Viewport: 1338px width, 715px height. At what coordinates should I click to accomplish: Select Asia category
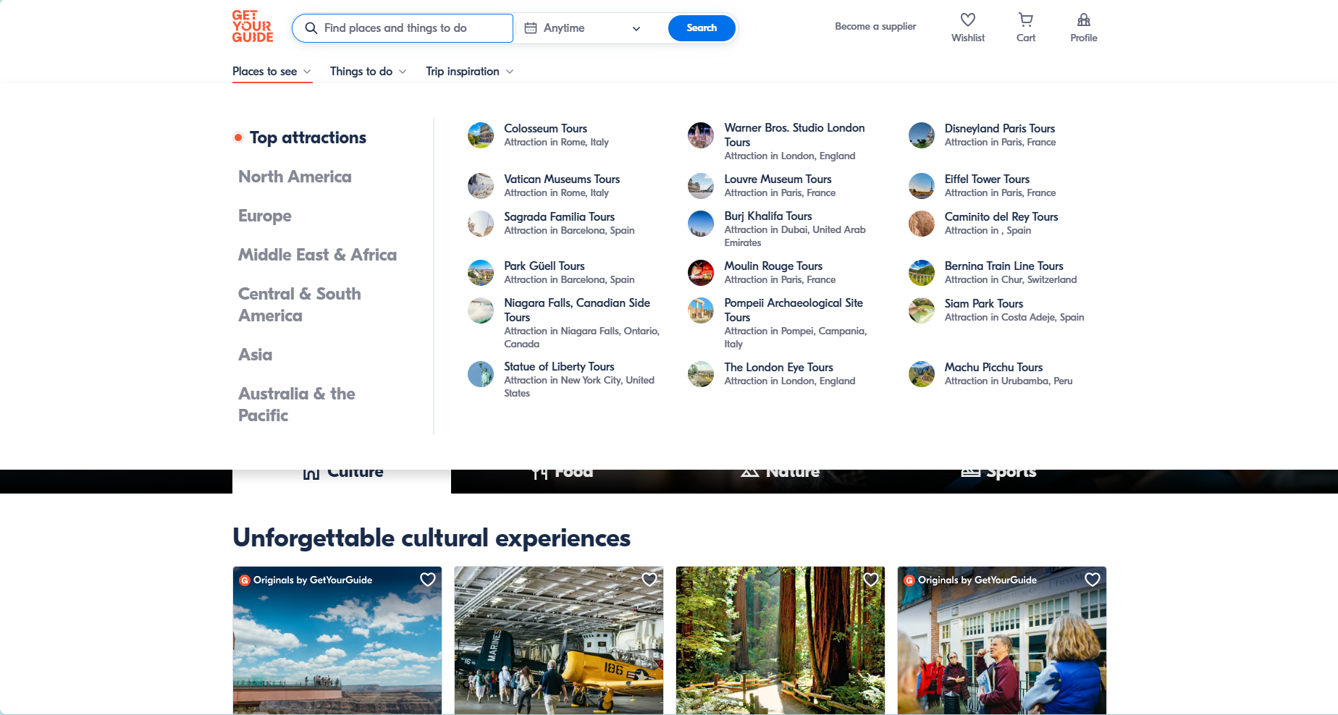point(256,355)
